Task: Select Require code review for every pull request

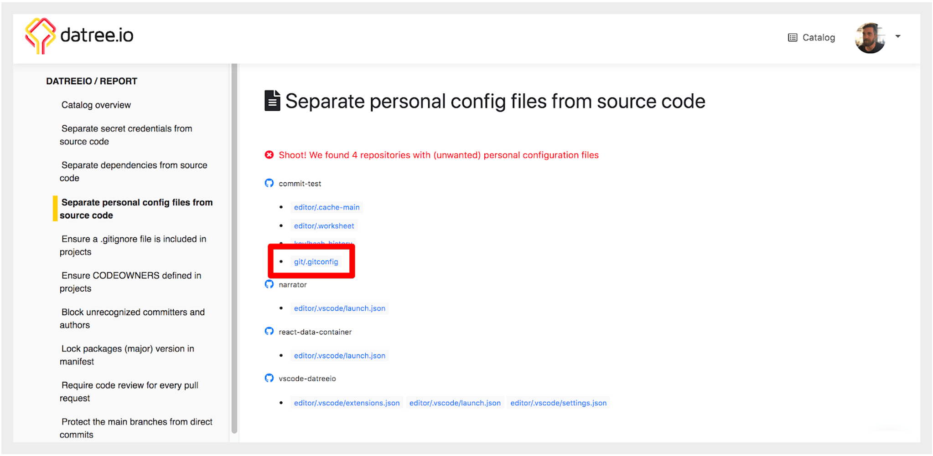Action: click(x=129, y=392)
